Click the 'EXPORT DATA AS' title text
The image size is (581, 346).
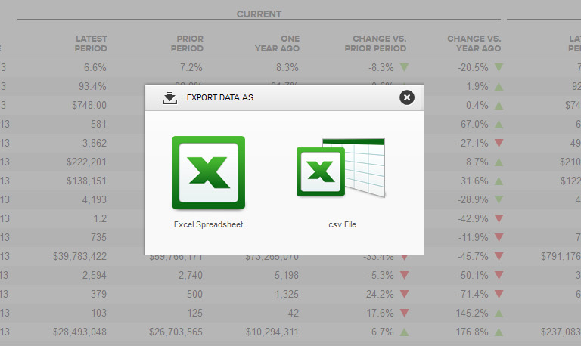click(x=219, y=97)
